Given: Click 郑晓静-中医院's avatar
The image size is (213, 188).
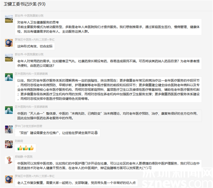Looking at the screenshot, I should tap(9, 159).
